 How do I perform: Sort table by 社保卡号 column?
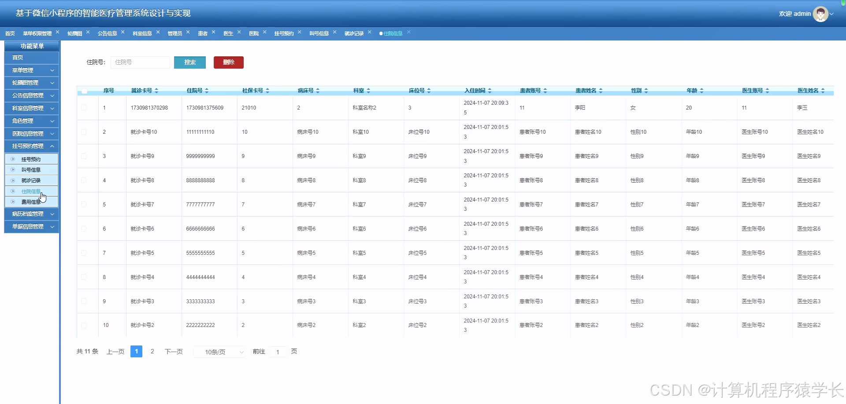point(267,91)
